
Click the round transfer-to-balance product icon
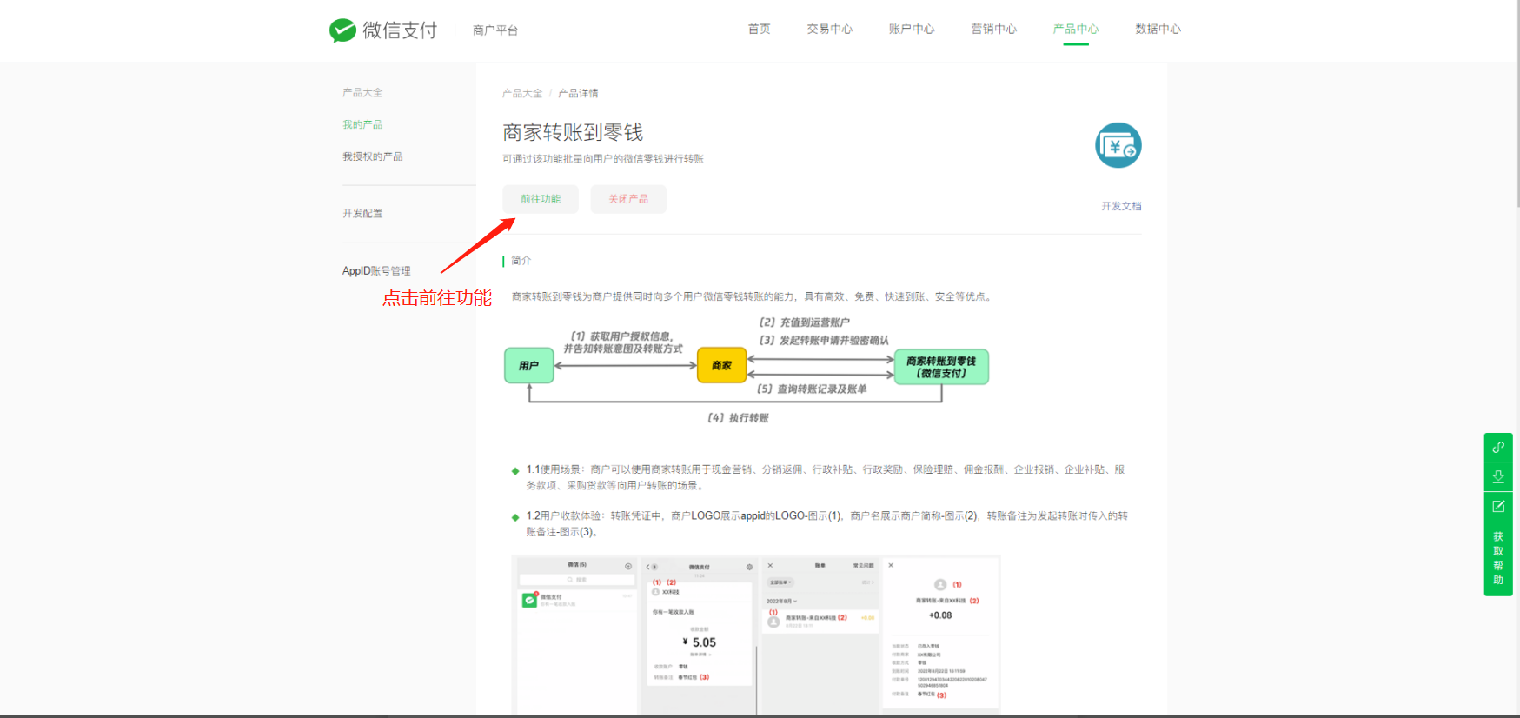(1118, 146)
